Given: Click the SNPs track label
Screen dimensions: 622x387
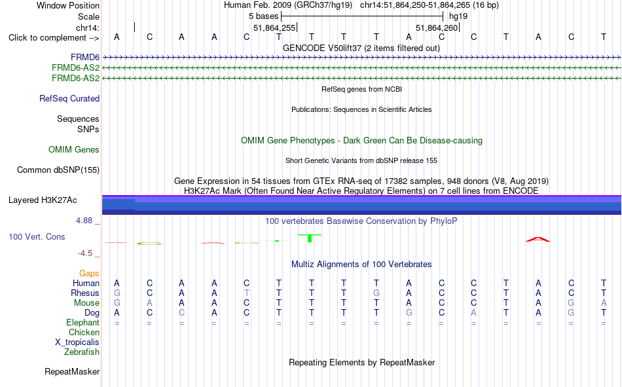Looking at the screenshot, I should [88, 130].
